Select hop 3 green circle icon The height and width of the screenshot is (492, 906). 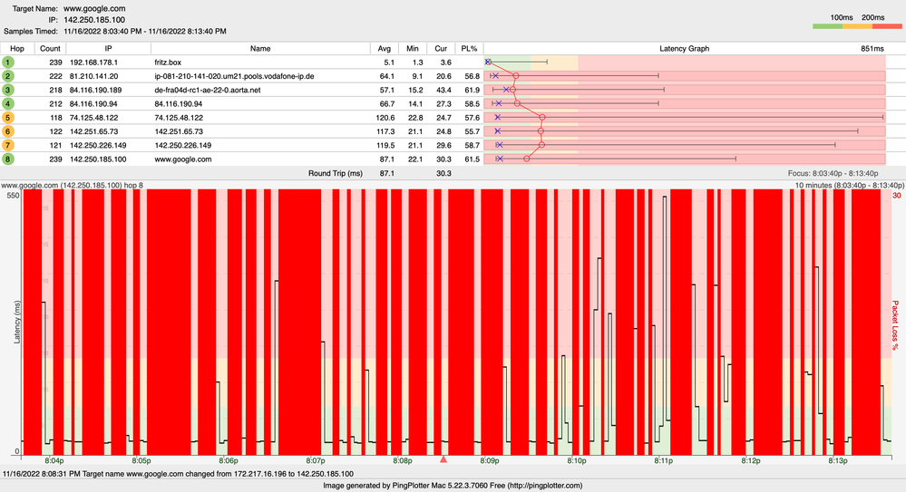point(7,90)
